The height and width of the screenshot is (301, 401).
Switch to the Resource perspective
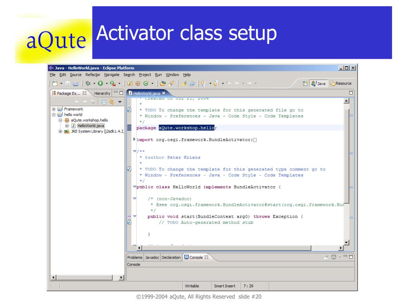click(x=341, y=83)
